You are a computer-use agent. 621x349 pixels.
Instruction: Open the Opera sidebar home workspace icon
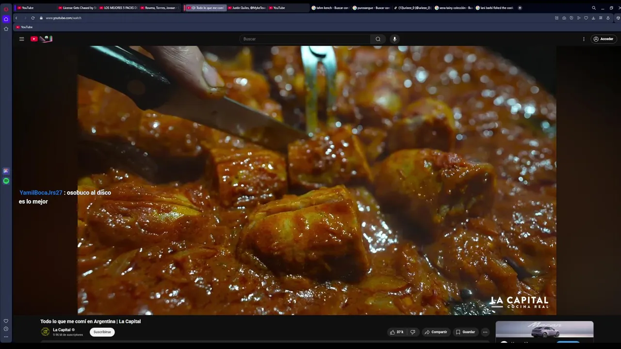click(6, 19)
